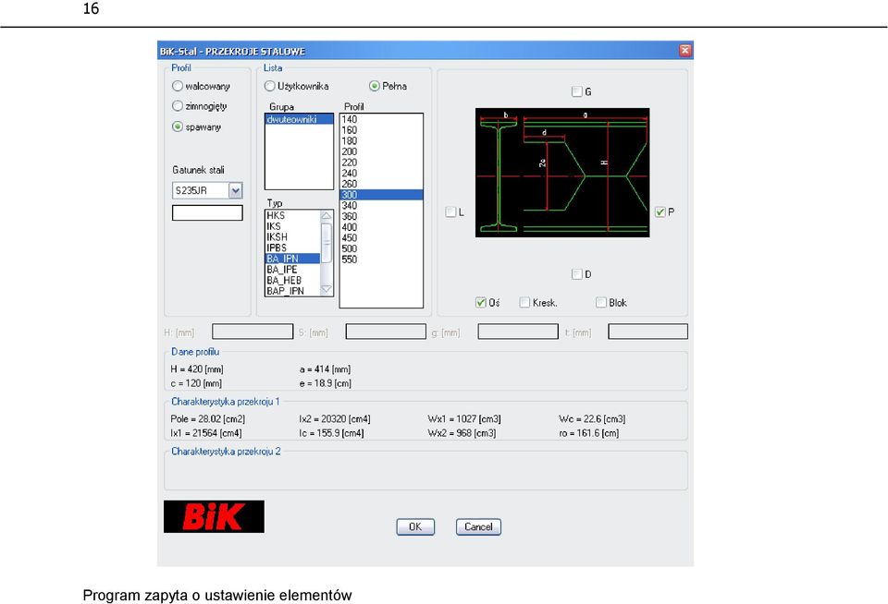Select IPBS in the Typ list
This screenshot has height=604, width=888.
pos(293,248)
